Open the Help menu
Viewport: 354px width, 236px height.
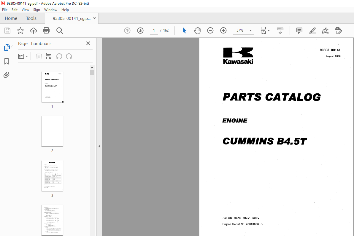tap(65, 10)
